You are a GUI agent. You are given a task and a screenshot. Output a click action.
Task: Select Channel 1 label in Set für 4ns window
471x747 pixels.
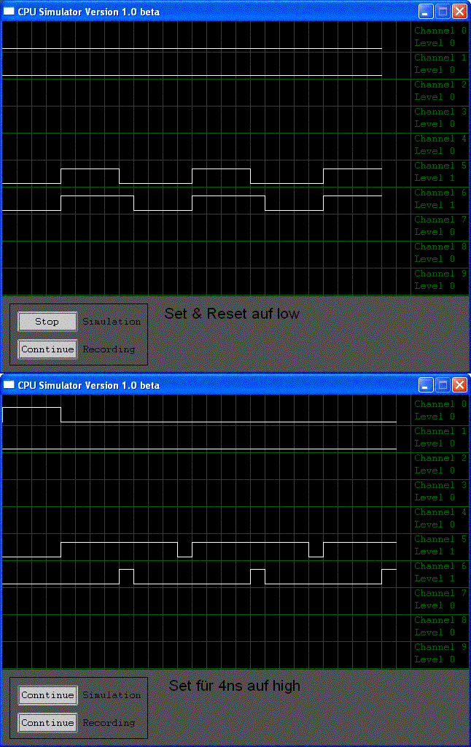tap(440, 431)
